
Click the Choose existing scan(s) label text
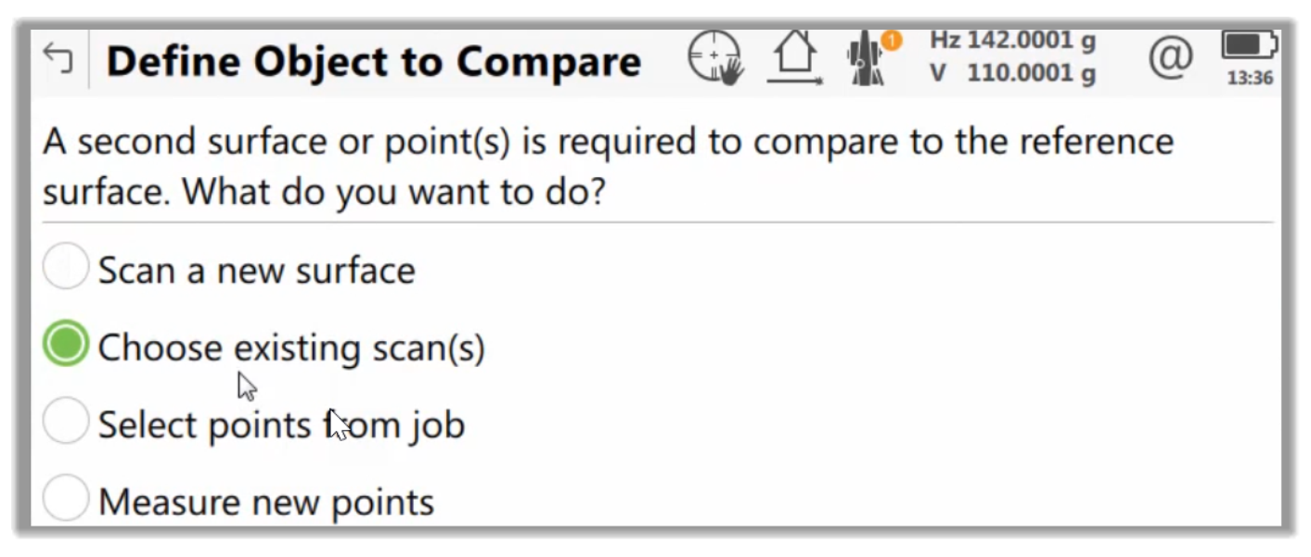click(x=291, y=348)
